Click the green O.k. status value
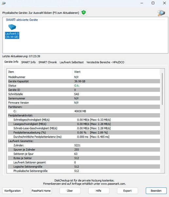Viewport: 169px width, 197px height. coord(77,86)
